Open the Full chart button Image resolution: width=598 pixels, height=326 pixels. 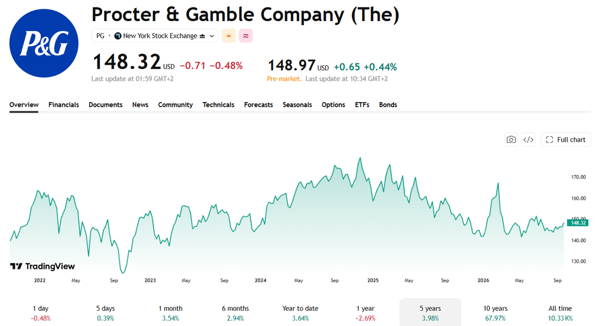pyautogui.click(x=566, y=140)
